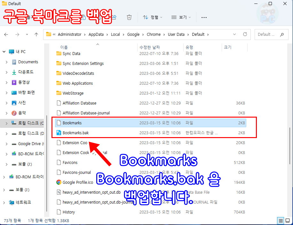Sort by the 크기 column header

(x=227, y=47)
